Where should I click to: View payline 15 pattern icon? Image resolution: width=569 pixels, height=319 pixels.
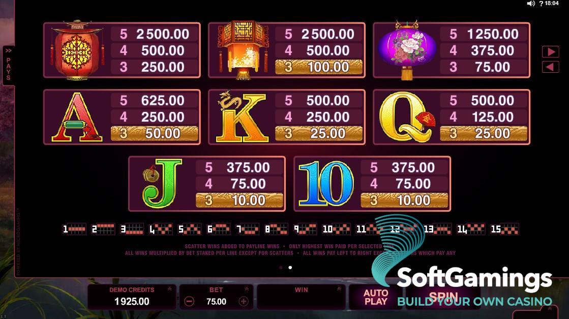(504, 229)
